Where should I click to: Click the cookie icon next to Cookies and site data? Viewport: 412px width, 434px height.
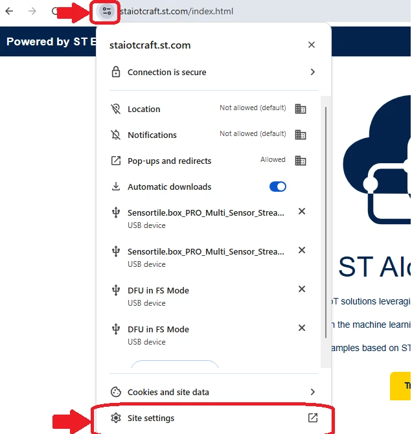click(x=116, y=392)
